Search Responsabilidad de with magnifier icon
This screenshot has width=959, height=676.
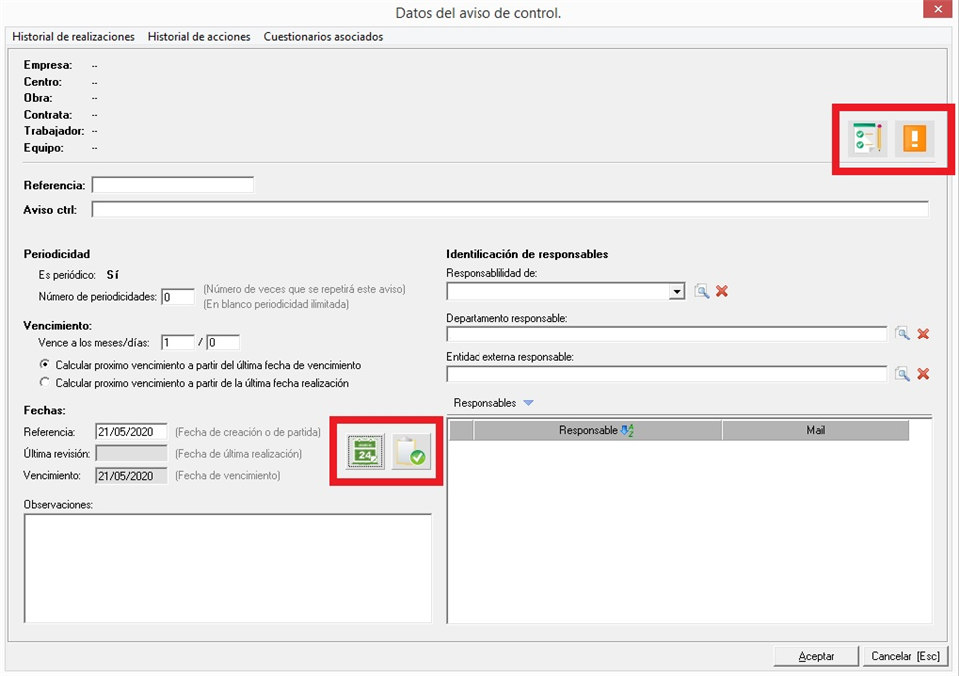(x=702, y=291)
